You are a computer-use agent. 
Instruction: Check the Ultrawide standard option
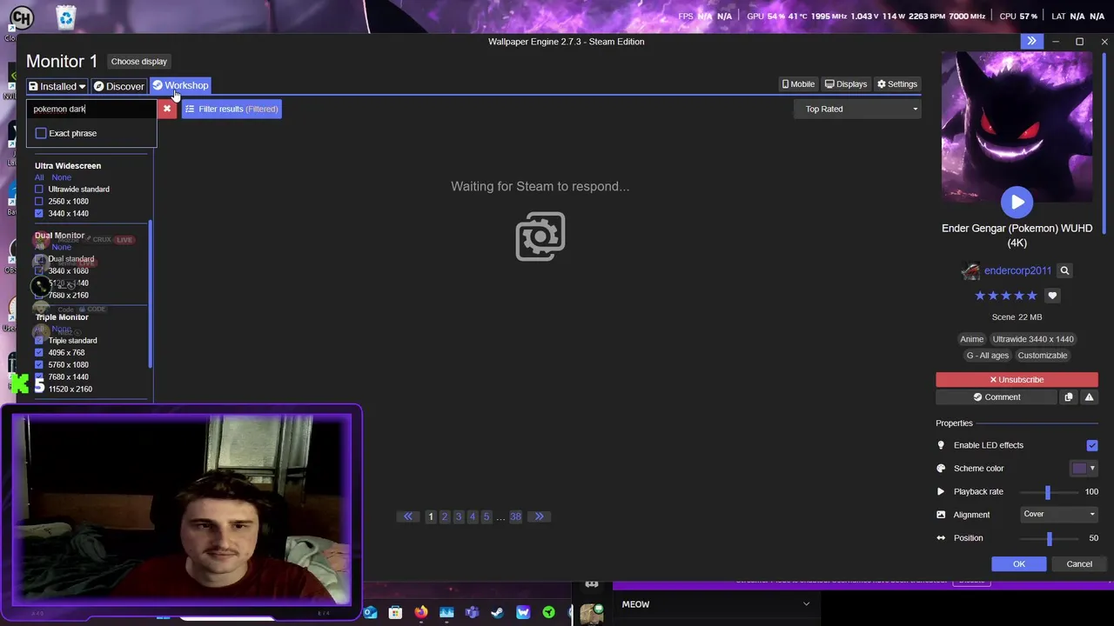click(x=39, y=189)
